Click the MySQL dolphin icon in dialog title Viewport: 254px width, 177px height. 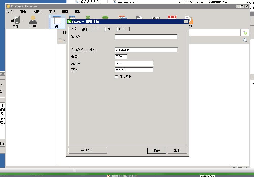point(69,22)
